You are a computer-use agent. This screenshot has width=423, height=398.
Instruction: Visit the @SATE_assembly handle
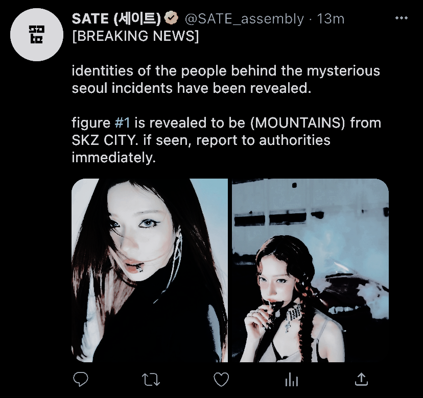[x=244, y=19]
